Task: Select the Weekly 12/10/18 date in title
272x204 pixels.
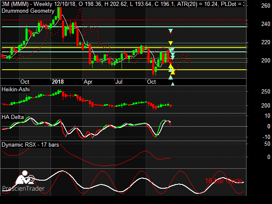Action: pos(54,4)
